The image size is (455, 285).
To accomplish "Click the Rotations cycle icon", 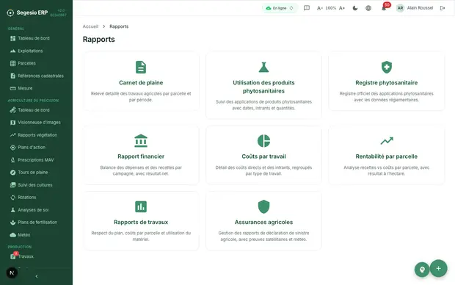I will point(12,198).
